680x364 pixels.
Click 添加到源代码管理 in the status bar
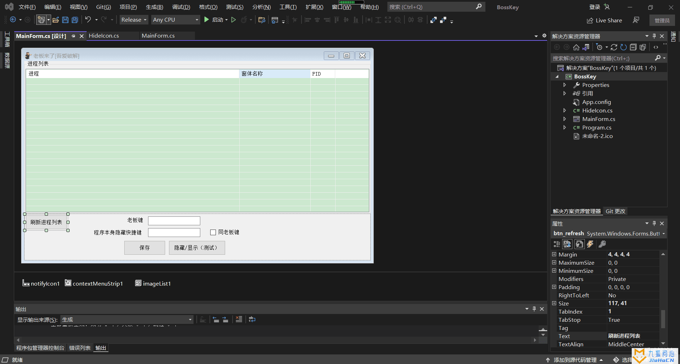[575, 360]
